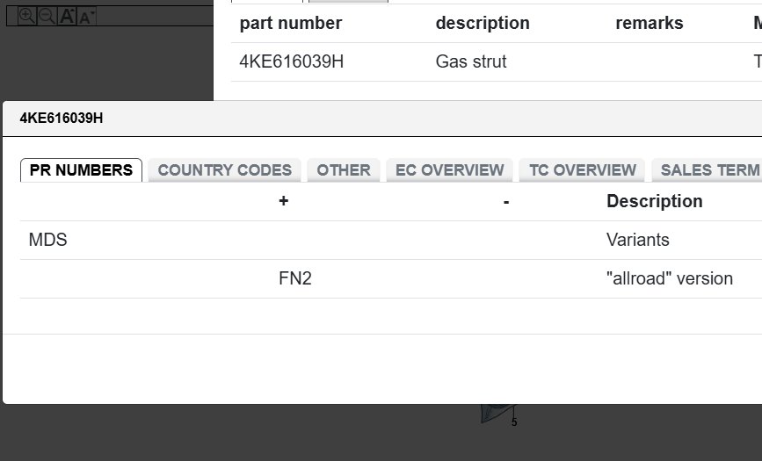Switch to the PR NUMBERS tab
The height and width of the screenshot is (461, 762).
click(81, 170)
